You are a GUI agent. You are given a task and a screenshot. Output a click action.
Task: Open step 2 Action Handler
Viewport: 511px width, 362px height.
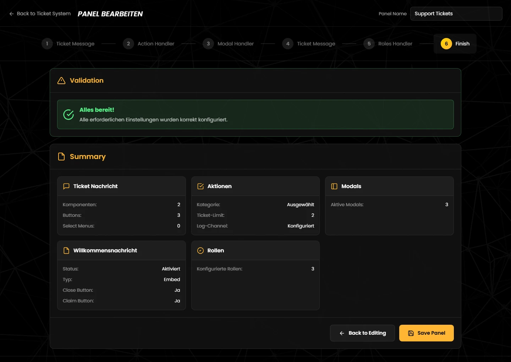click(149, 44)
